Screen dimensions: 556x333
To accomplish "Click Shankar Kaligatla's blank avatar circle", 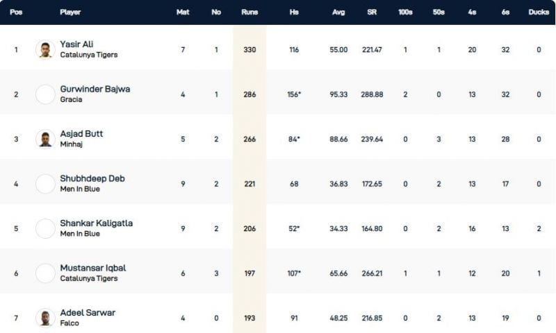I will pyautogui.click(x=45, y=228).
